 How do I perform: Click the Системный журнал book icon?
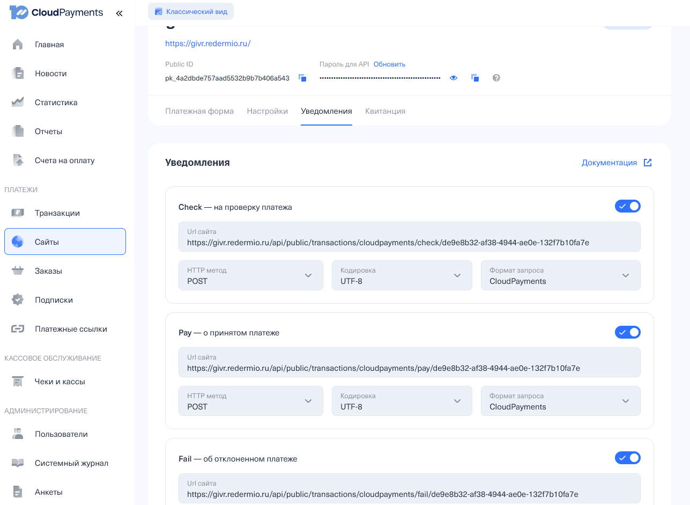point(18,463)
